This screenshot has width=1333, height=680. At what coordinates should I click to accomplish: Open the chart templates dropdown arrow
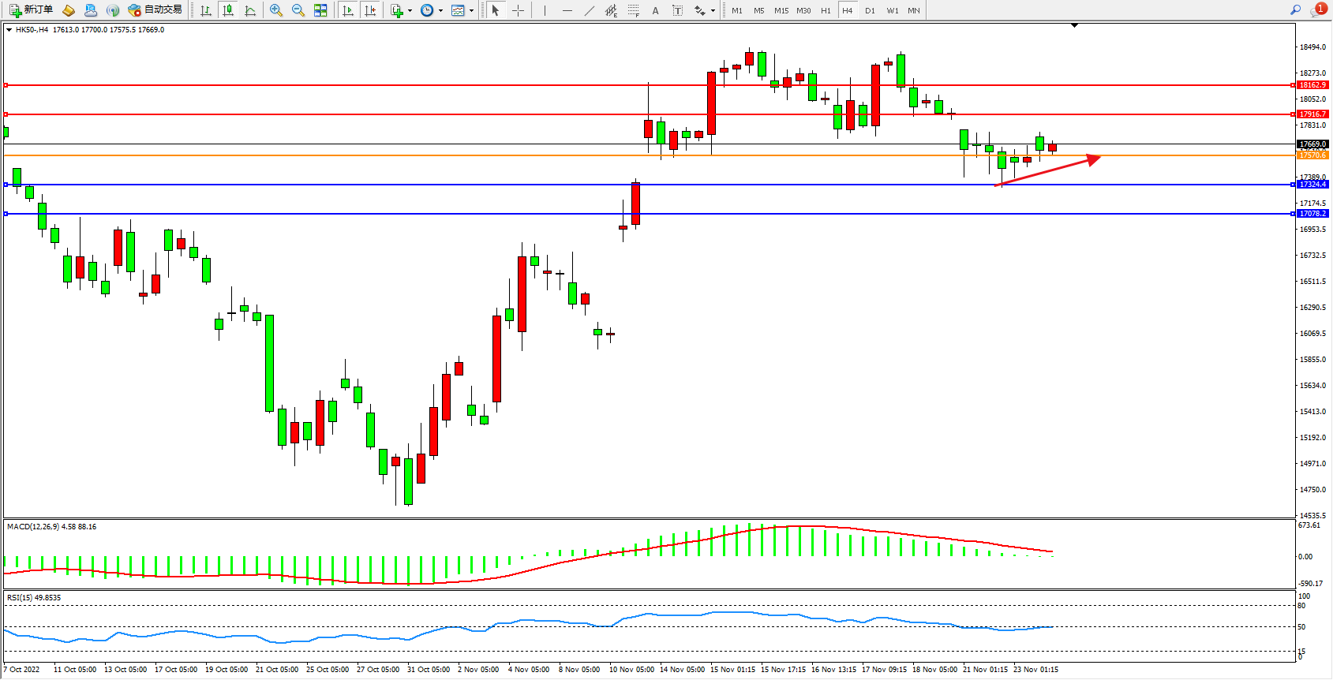pos(471,11)
